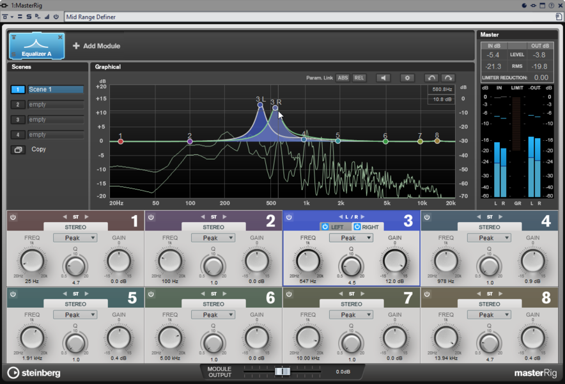Image resolution: width=565 pixels, height=384 pixels.
Task: Select the Equalizer A module tile
Action: (37, 46)
